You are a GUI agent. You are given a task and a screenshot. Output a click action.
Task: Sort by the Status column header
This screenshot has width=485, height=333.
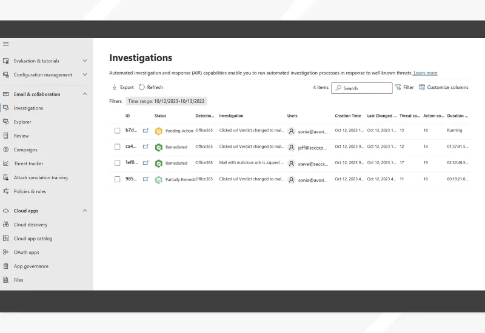(160, 116)
